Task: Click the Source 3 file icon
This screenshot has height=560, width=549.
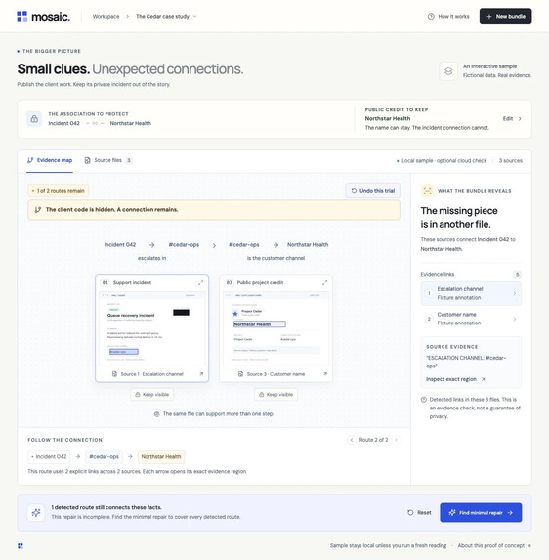Action: [240, 374]
